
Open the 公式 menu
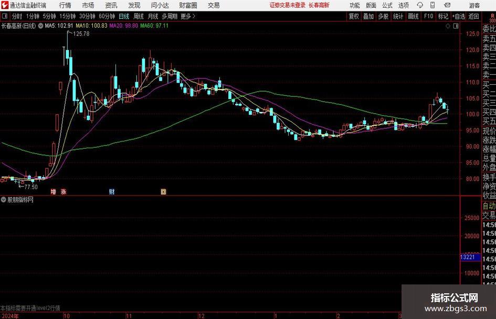tap(387, 5)
